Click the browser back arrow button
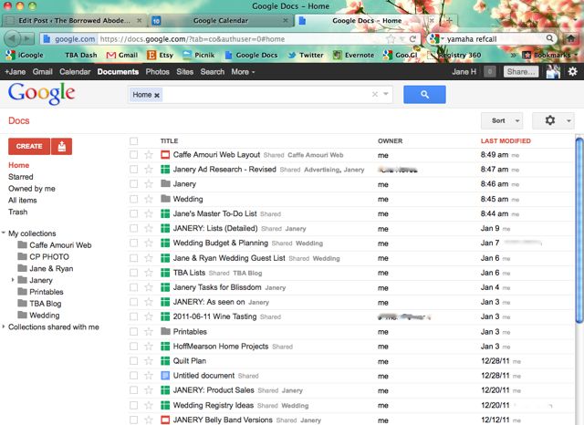584x425 pixels. (x=12, y=38)
